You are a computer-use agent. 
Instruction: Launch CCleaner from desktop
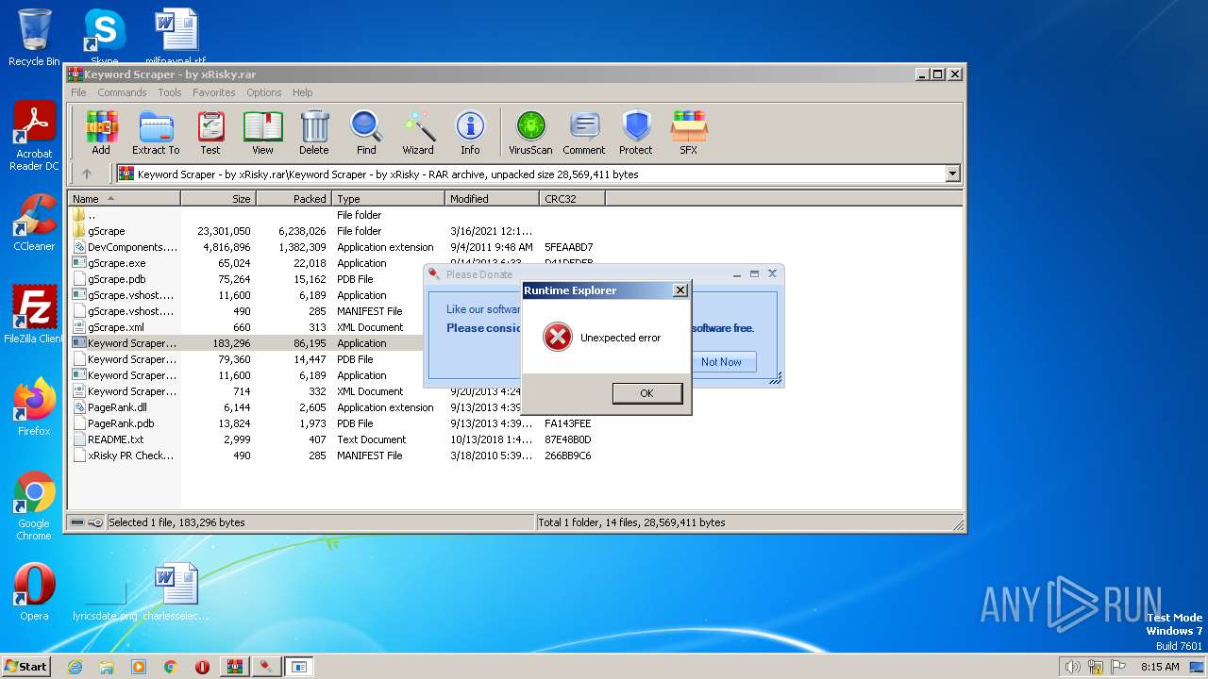tap(34, 223)
